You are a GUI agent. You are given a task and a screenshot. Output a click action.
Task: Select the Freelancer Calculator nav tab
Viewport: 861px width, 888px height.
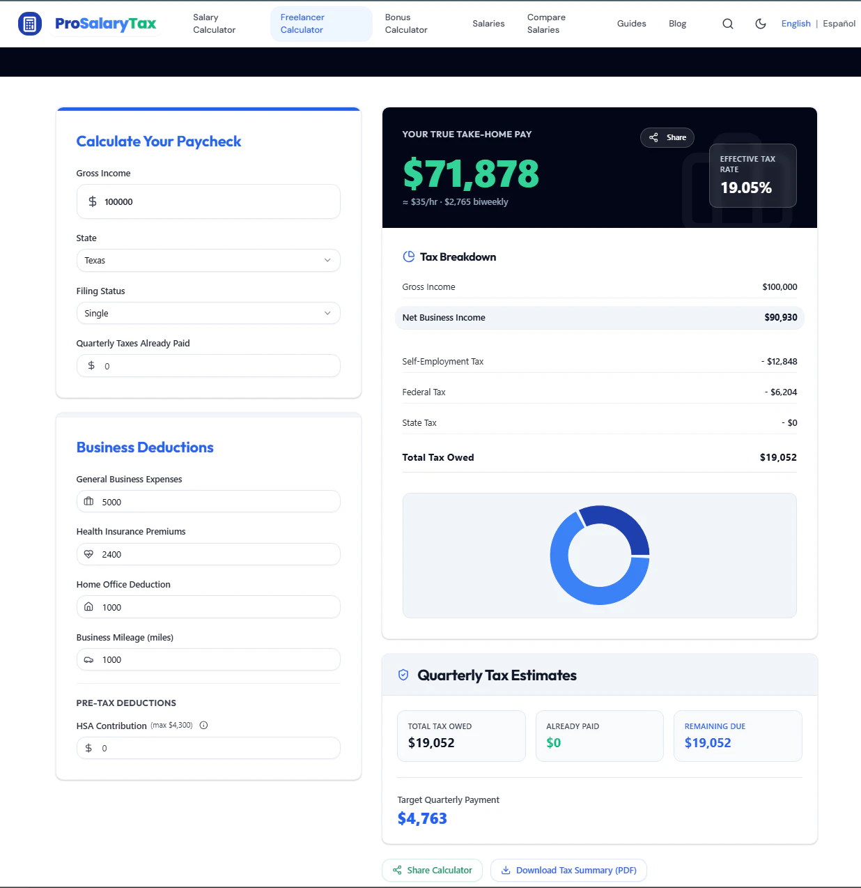click(x=321, y=24)
